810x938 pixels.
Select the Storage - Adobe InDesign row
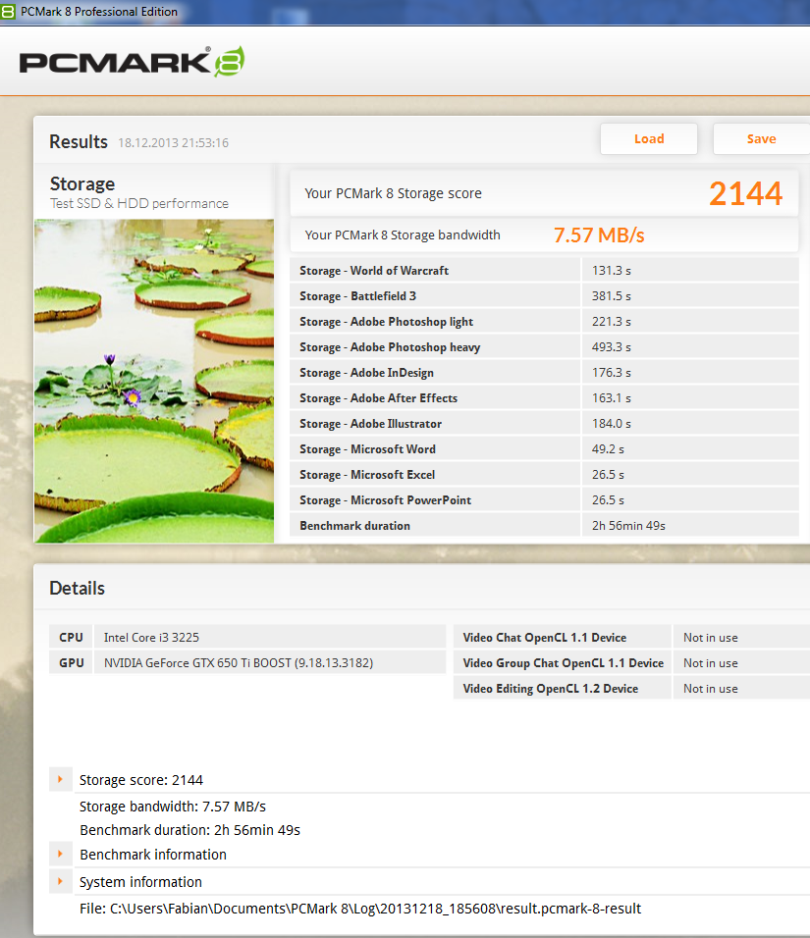click(544, 373)
